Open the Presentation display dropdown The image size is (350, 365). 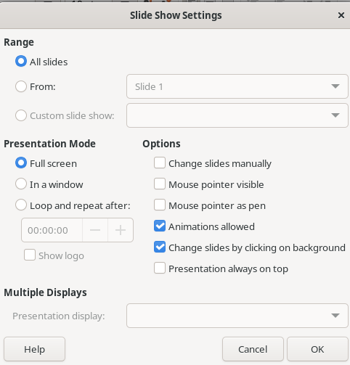point(237,316)
